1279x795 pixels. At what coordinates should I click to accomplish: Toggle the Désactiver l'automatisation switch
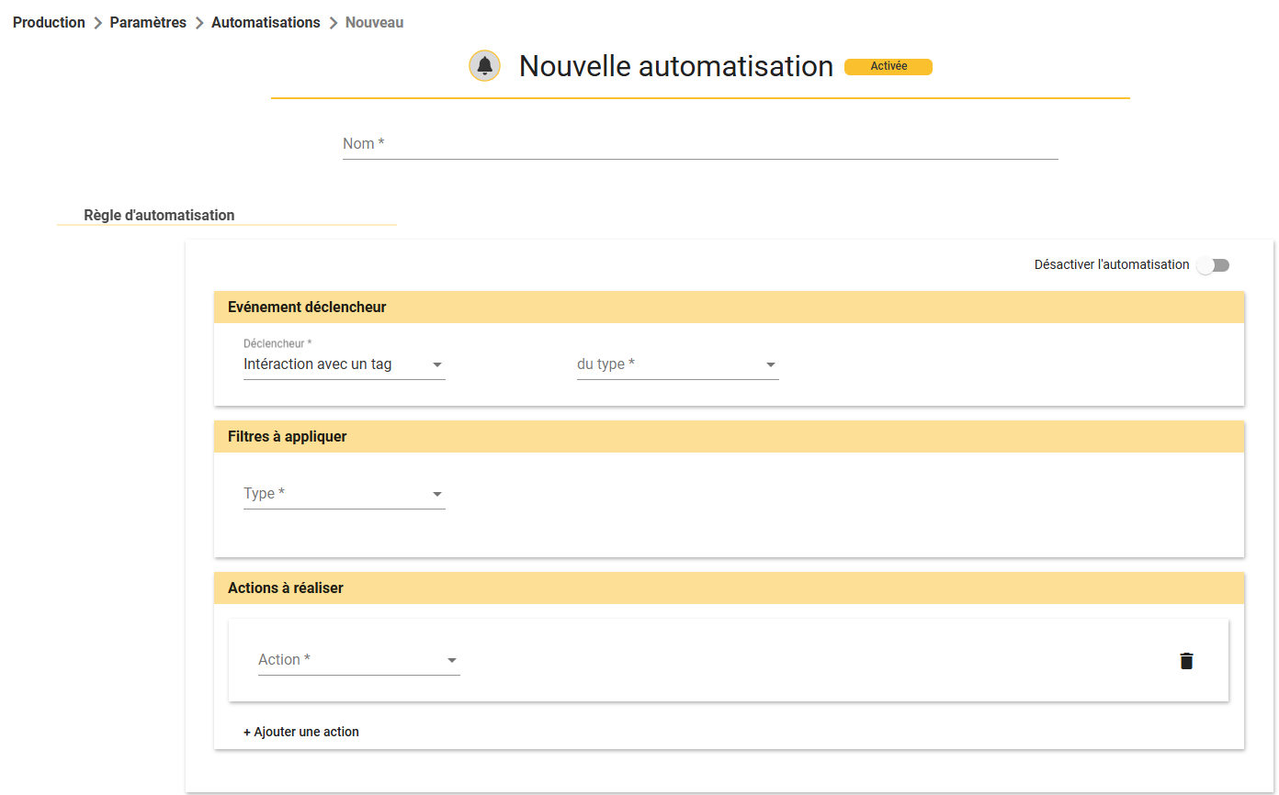tap(1213, 265)
